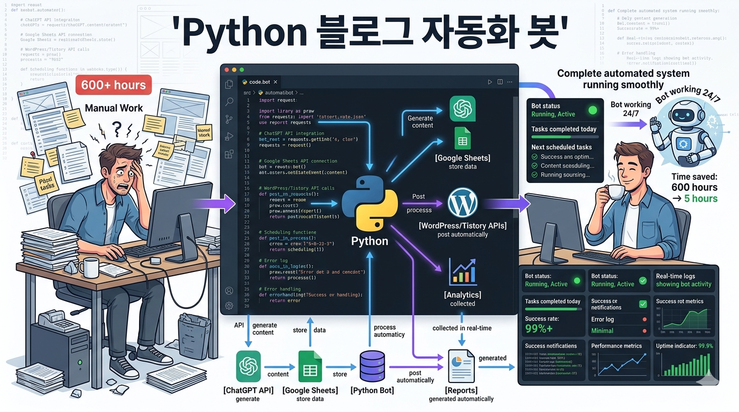The image size is (739, 412).
Task: Open Source Control icon in editor sidebar
Action: (x=229, y=119)
